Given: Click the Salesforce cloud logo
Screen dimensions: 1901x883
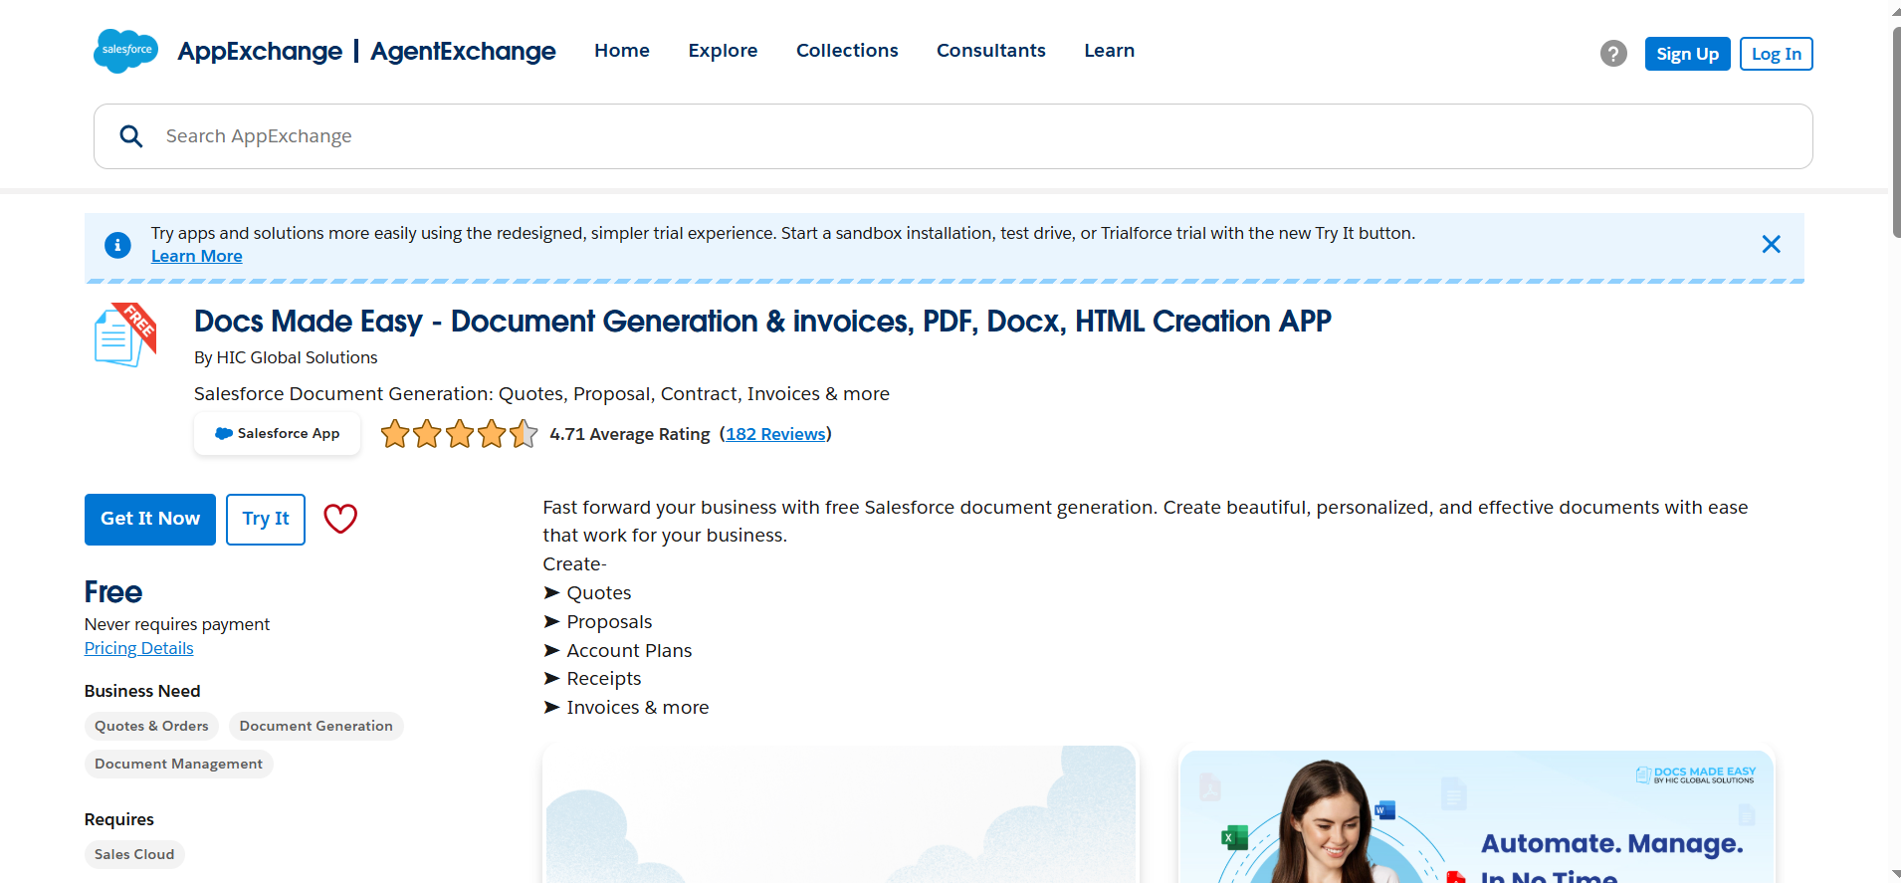Looking at the screenshot, I should 125,51.
